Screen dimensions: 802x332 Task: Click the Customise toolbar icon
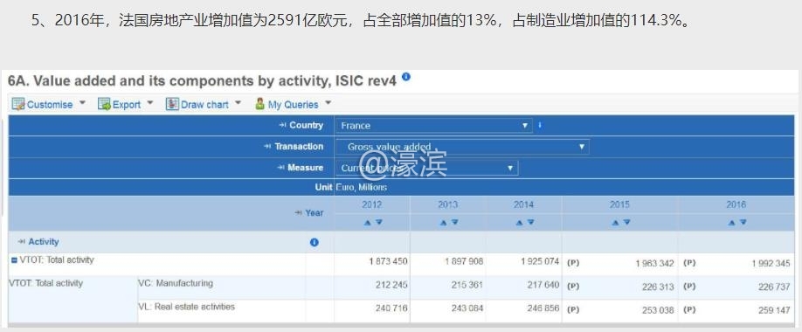pos(18,104)
